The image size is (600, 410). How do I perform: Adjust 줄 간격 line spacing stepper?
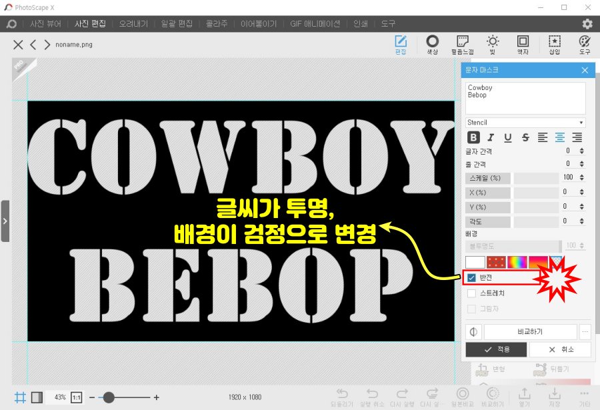click(x=581, y=164)
